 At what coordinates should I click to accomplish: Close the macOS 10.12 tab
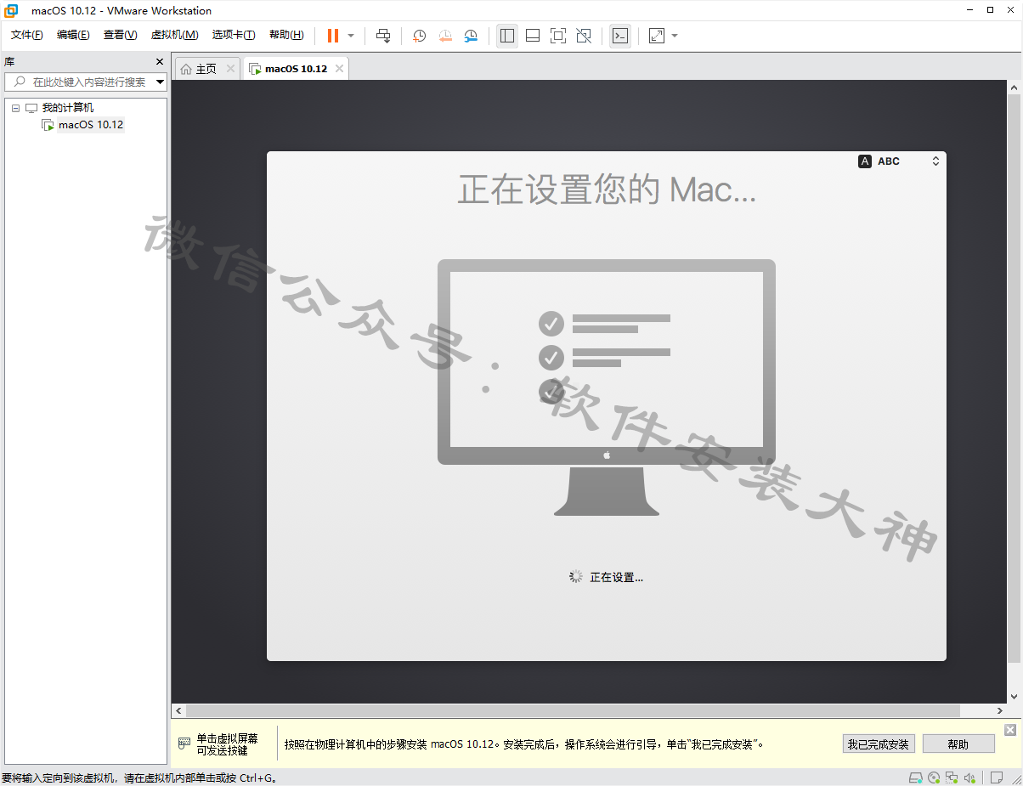[339, 69]
